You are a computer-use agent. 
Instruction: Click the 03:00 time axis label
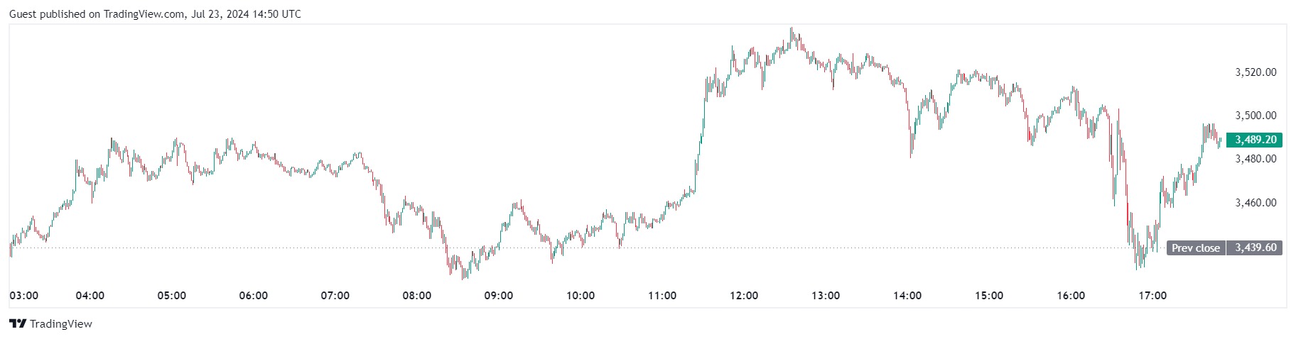click(x=24, y=296)
